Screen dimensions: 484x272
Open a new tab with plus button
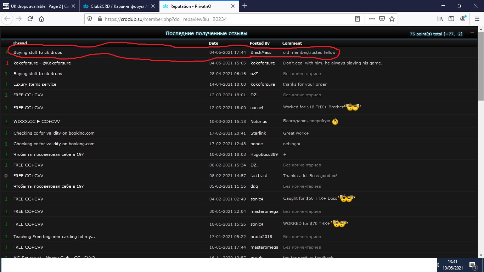coord(245,6)
